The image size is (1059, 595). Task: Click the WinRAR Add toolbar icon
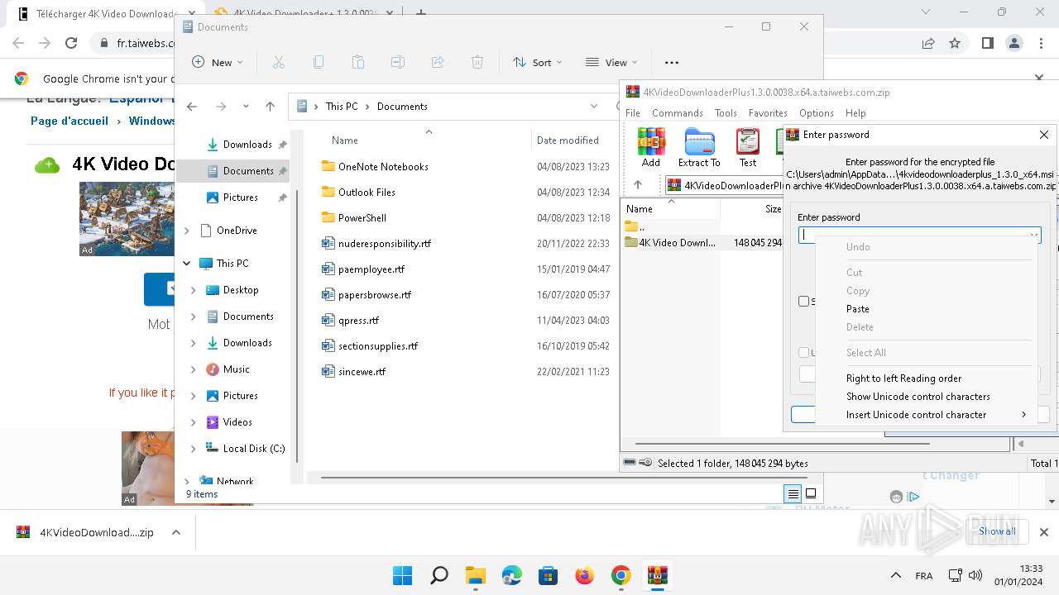tap(651, 147)
